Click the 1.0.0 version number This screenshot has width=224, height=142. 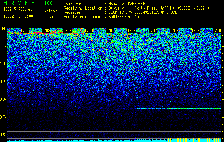point(48,3)
